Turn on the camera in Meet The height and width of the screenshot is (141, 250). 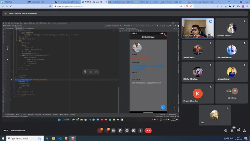pos(107,131)
